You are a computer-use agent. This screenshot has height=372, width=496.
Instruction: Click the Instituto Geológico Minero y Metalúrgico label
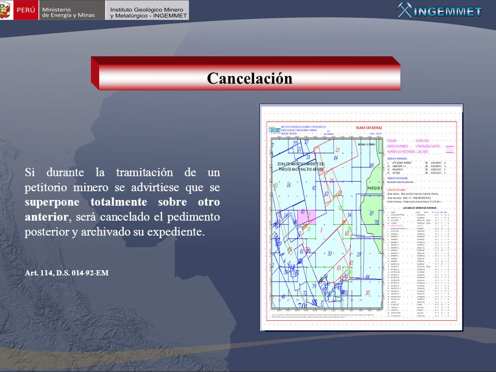pyautogui.click(x=147, y=12)
